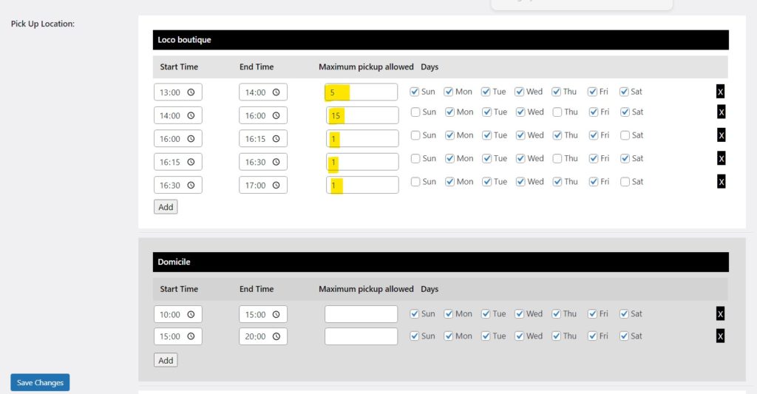Click maximum pickup field showing 15

pyautogui.click(x=362, y=115)
